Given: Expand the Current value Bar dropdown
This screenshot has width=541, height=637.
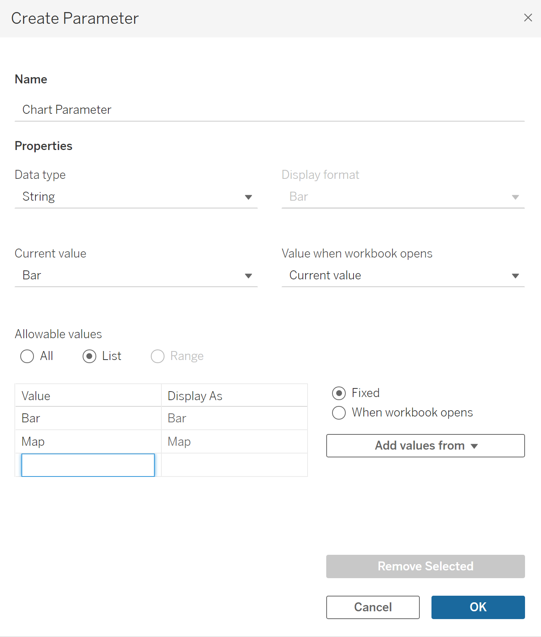Looking at the screenshot, I should pos(136,275).
